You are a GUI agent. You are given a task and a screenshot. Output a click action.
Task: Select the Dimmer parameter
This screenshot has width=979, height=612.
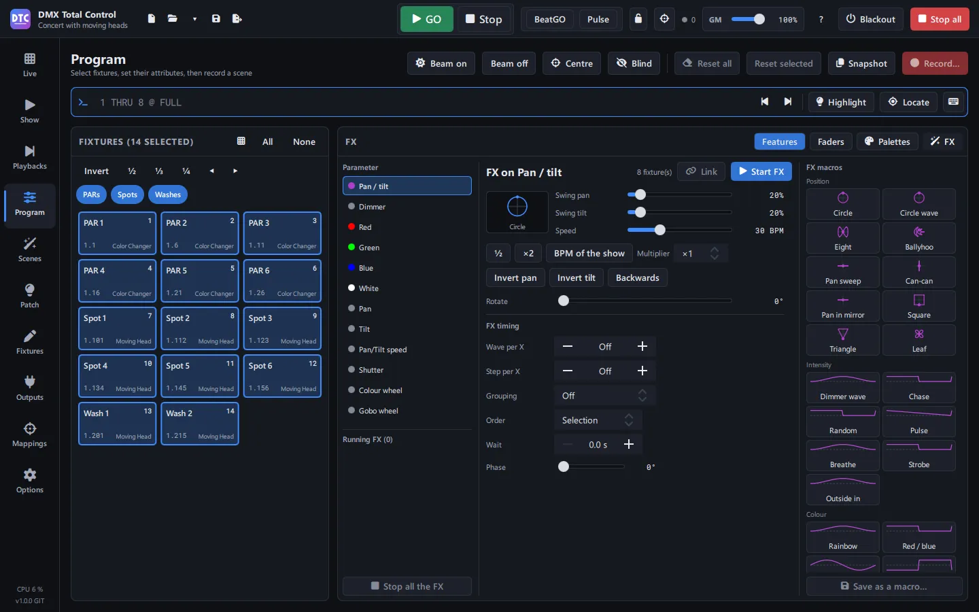[x=407, y=207]
